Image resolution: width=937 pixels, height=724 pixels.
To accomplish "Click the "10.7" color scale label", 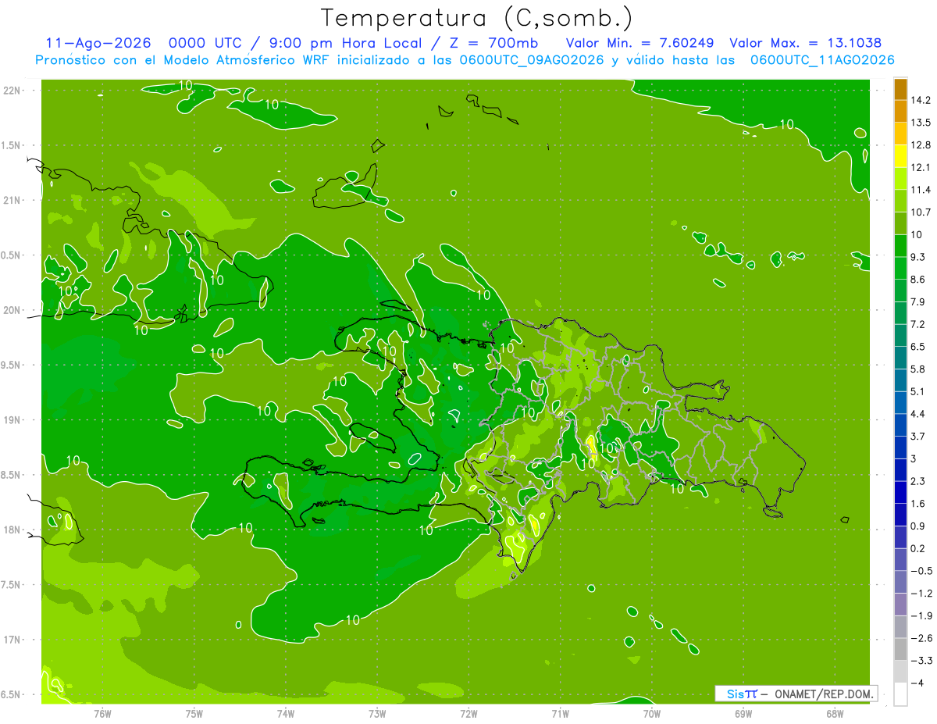I will [x=920, y=212].
